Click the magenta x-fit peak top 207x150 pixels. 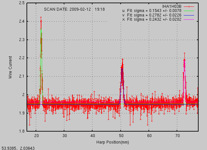coord(184,60)
